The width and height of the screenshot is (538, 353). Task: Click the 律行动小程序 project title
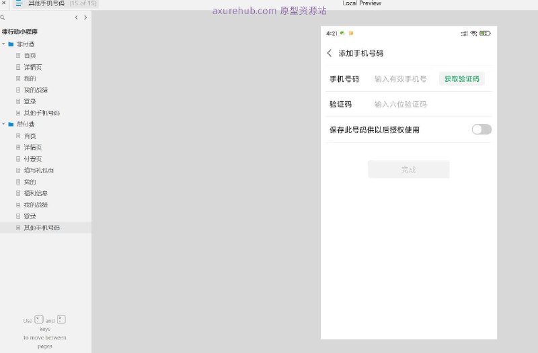(x=20, y=32)
